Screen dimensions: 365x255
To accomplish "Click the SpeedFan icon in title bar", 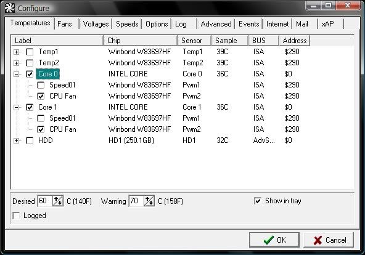I will point(10,8).
